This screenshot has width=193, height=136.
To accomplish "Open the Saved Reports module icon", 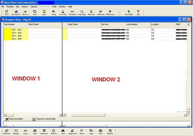I will pos(16,12).
